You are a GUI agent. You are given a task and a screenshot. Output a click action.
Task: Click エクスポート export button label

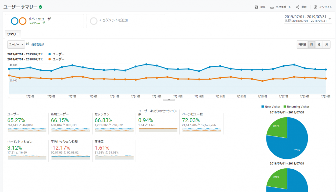click(283, 7)
